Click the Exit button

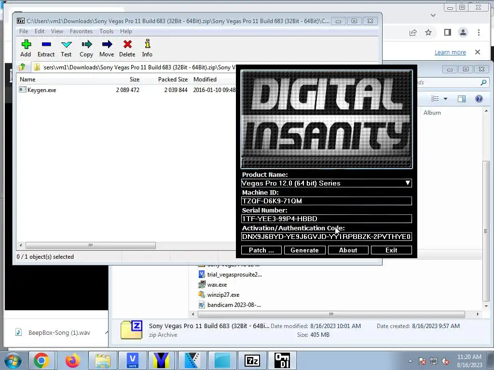tap(391, 250)
